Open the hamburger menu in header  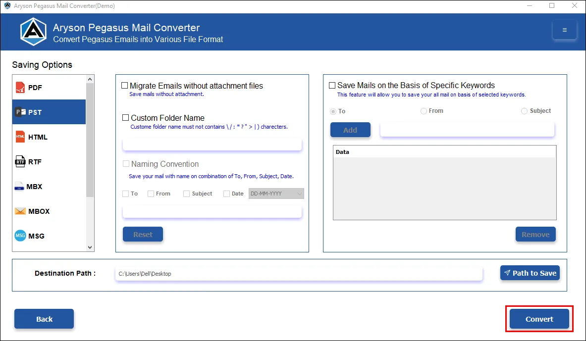pyautogui.click(x=564, y=30)
